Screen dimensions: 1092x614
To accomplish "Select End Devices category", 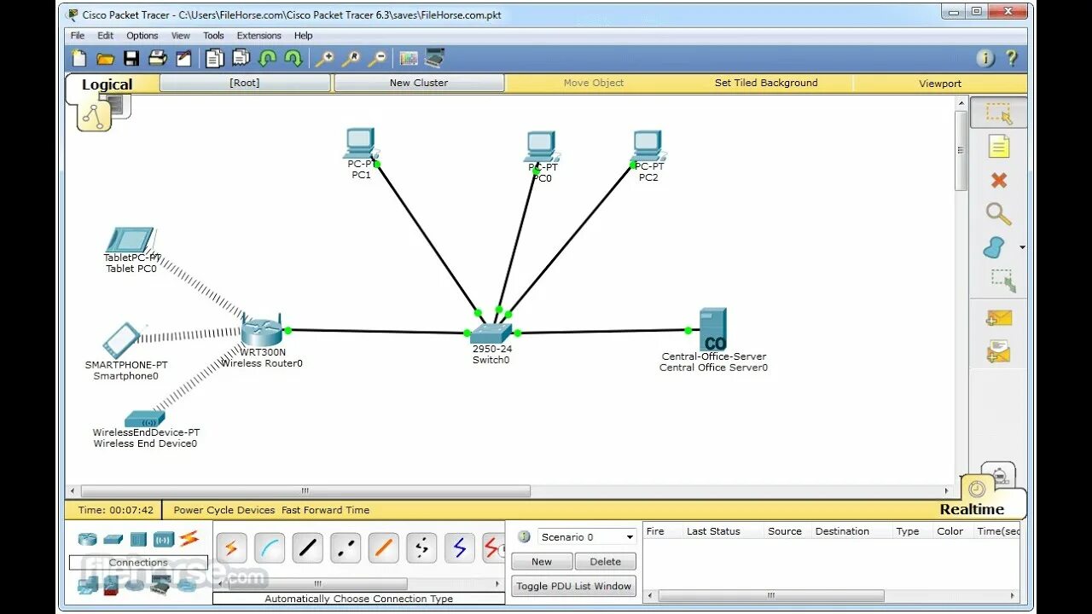I will [x=87, y=585].
